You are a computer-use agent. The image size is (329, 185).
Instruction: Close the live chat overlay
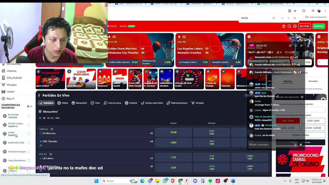[301, 46]
